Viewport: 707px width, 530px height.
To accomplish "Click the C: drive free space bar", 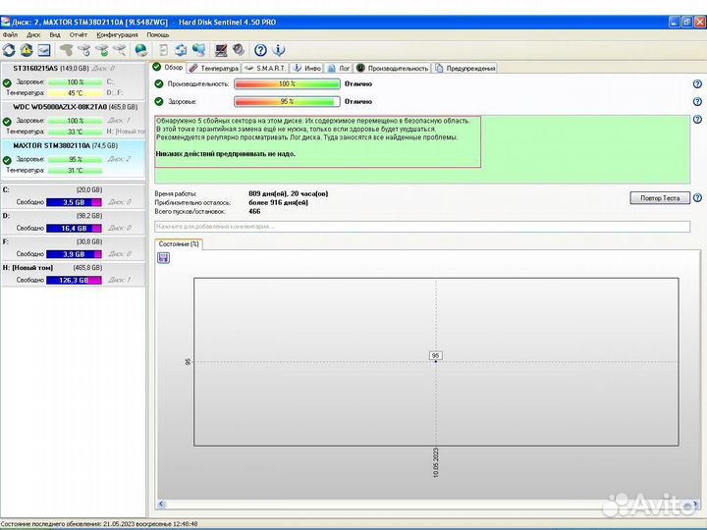I will [x=76, y=201].
